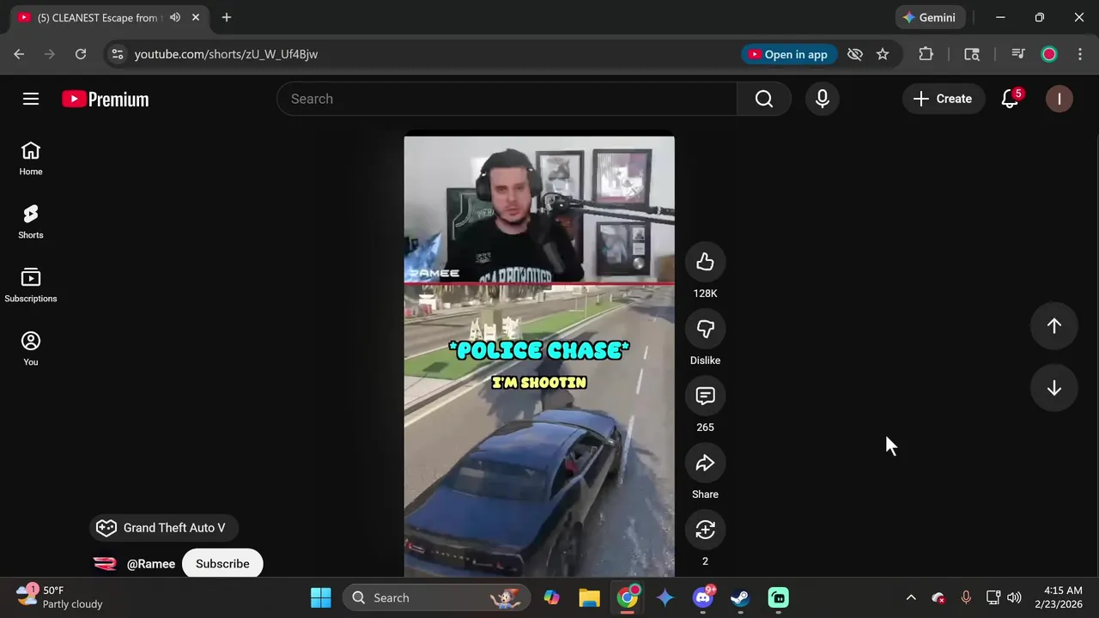This screenshot has width=1099, height=618.
Task: Like the Short with thumbs up
Action: tap(705, 263)
